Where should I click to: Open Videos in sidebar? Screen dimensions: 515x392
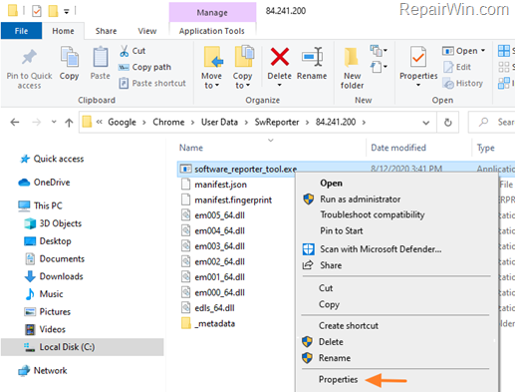tap(46, 329)
